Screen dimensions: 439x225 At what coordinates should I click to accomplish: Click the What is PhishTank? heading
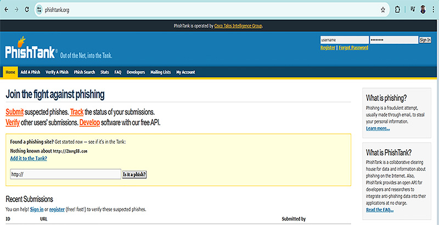(389, 153)
